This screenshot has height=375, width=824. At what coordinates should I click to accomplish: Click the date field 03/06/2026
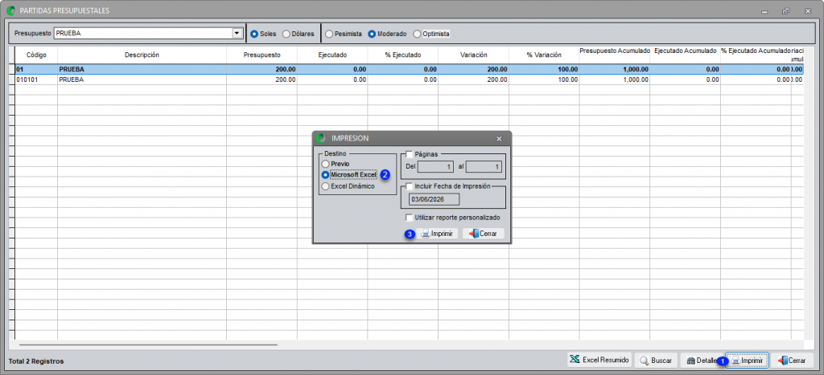coord(434,199)
